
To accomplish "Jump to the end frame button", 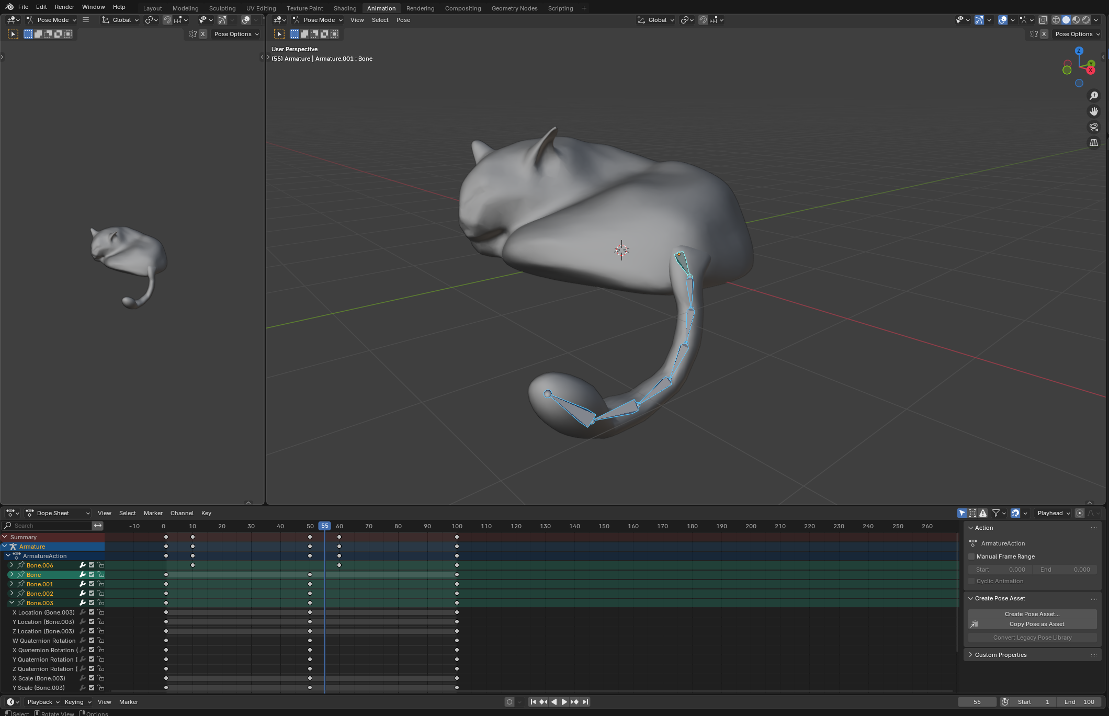I will click(x=585, y=702).
